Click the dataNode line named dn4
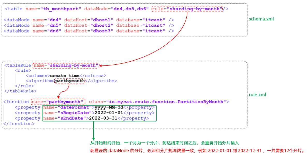 click(89, 20)
